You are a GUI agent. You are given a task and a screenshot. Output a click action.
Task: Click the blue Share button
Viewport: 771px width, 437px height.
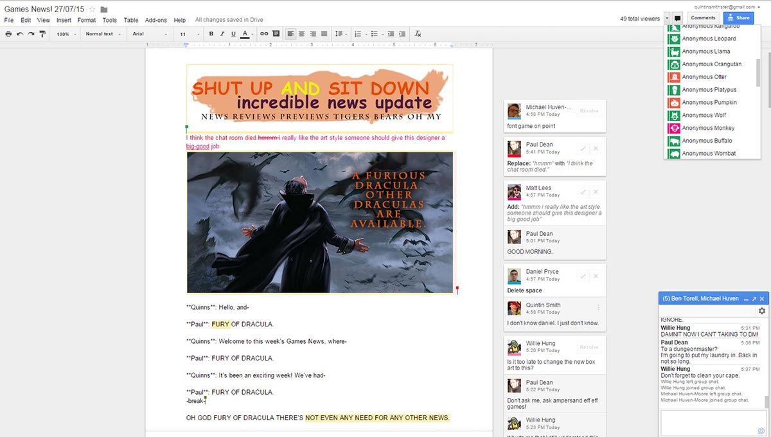[x=738, y=19]
